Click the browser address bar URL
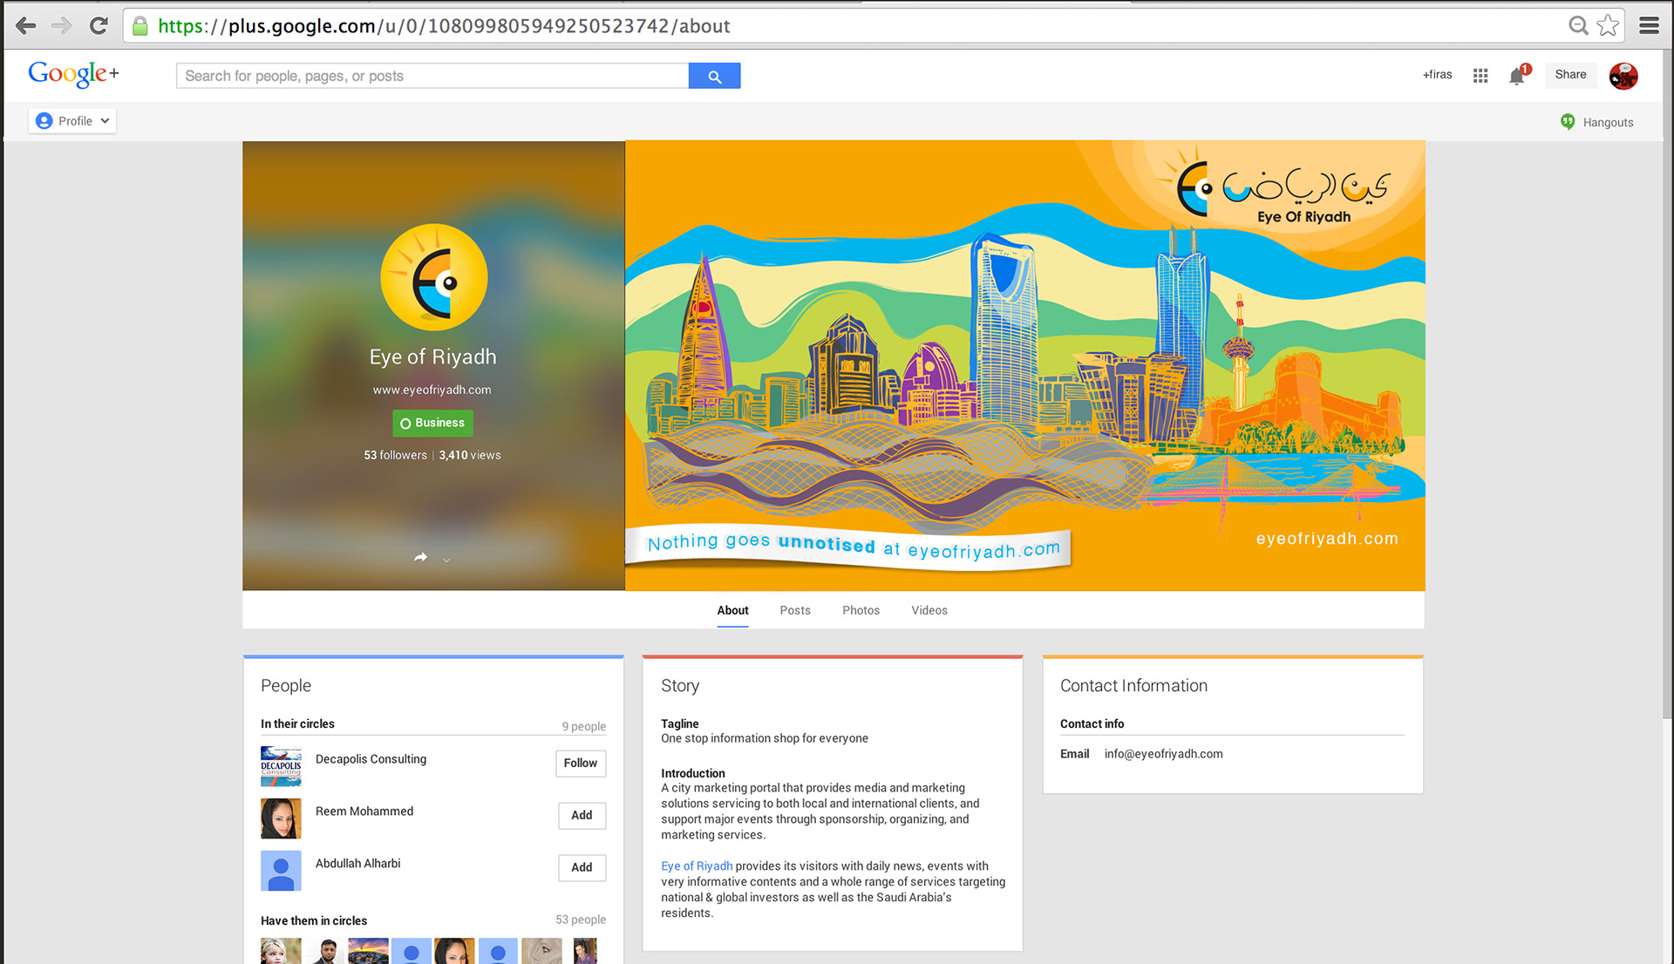The width and height of the screenshot is (1674, 964). pyautogui.click(x=444, y=26)
